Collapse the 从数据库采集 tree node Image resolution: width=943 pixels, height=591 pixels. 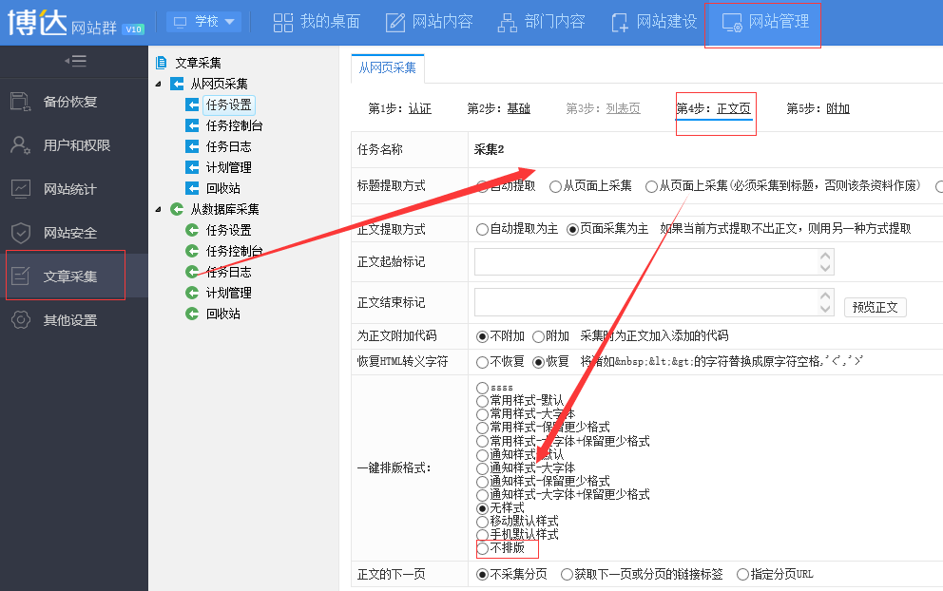[158, 209]
